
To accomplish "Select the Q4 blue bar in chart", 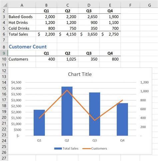I will coord(122,119).
